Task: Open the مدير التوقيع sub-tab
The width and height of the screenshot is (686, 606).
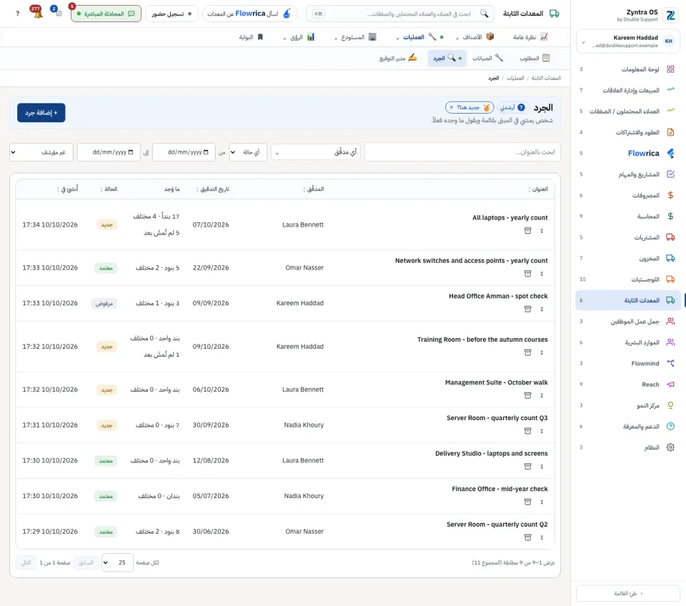Action: [398, 58]
